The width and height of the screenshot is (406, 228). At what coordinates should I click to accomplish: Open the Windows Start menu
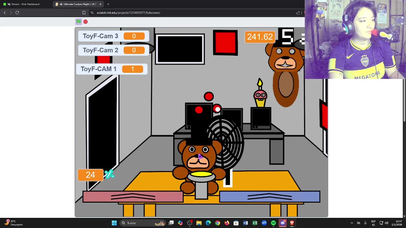(114, 223)
